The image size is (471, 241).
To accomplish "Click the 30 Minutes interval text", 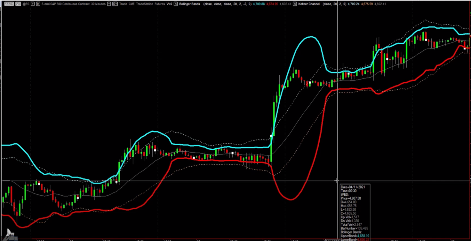I will click(98, 4).
